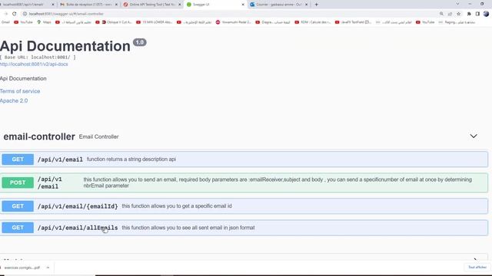Open the Apache 2.0 license link
This screenshot has height=276, width=492.
[x=14, y=100]
